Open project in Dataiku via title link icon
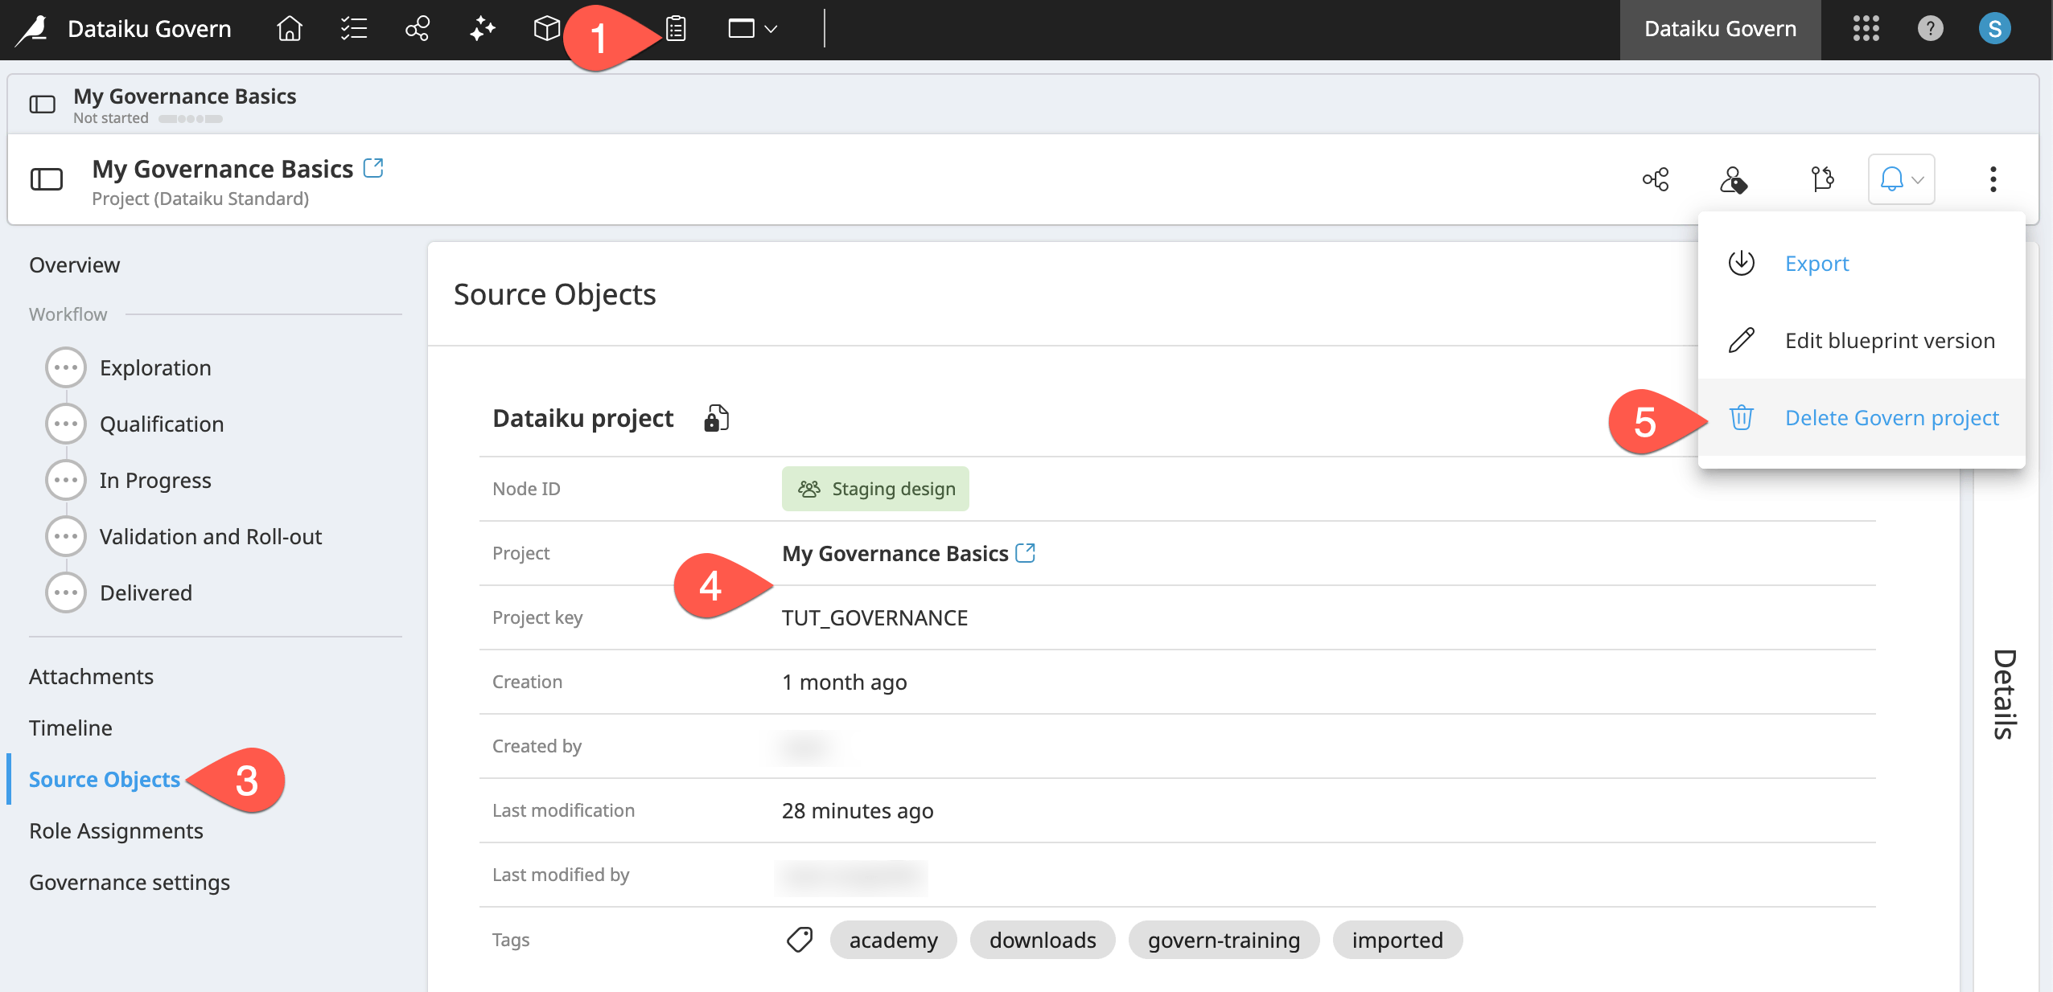The image size is (2053, 992). 373,168
